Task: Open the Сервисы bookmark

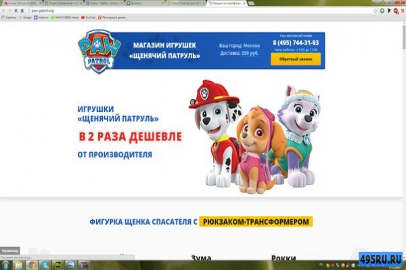Action: (x=9, y=18)
